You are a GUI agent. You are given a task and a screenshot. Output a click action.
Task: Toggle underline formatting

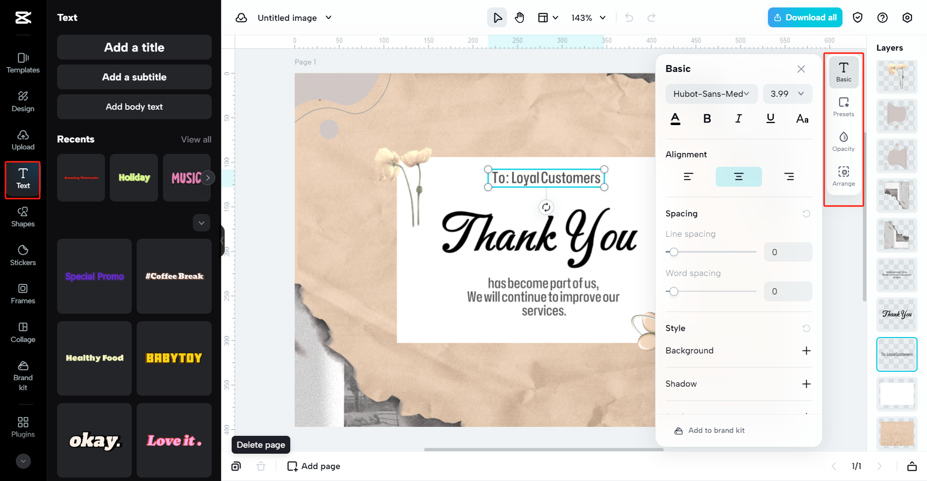(770, 119)
